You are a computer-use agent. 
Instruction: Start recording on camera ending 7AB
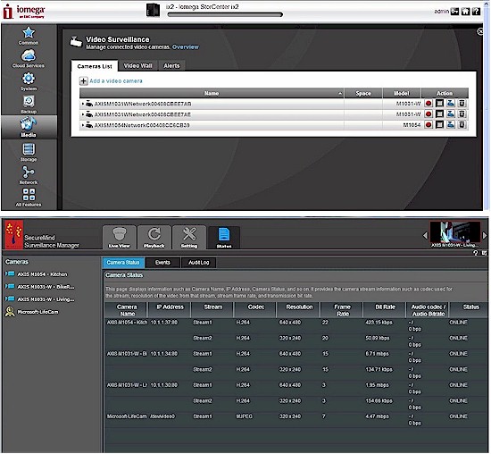click(429, 103)
